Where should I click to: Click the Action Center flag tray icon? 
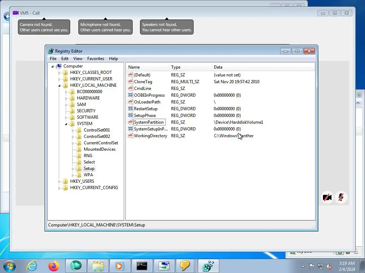click(x=312, y=266)
